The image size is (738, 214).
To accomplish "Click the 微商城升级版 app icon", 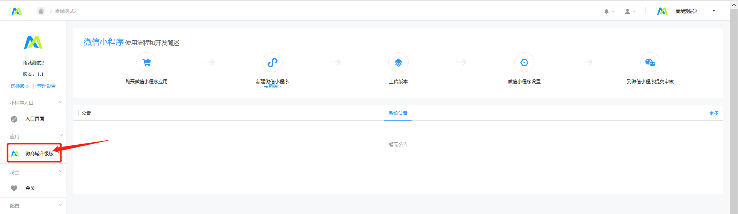I will tap(15, 154).
